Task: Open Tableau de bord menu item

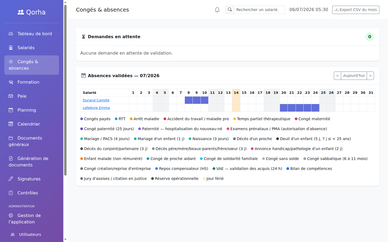Action: coord(32,34)
